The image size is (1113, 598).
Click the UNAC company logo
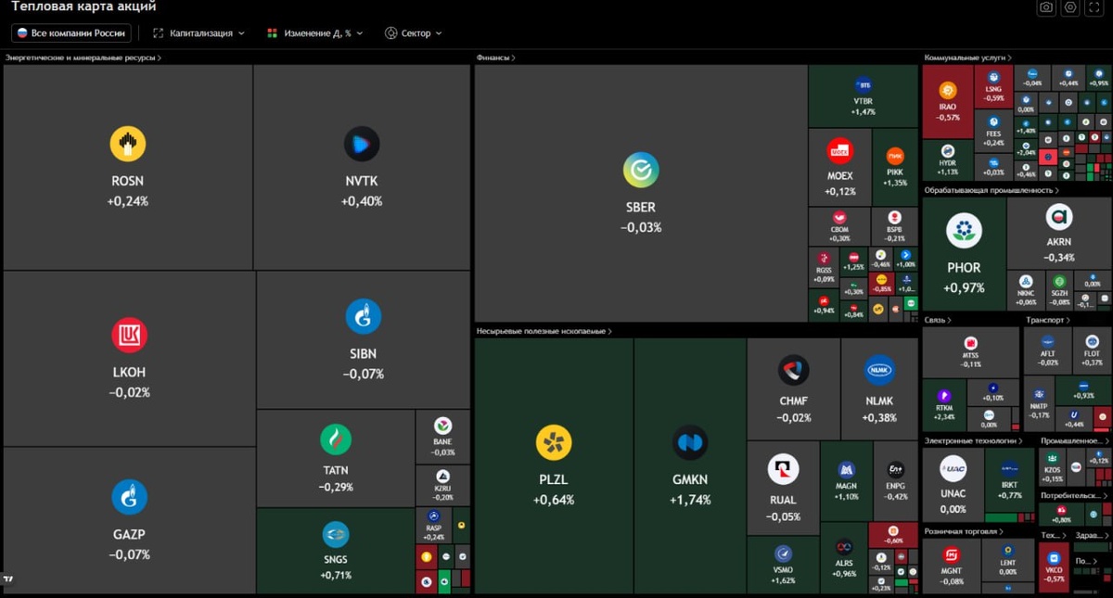point(953,469)
